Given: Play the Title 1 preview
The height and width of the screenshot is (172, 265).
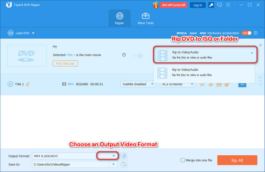Looking at the screenshot, I should [10, 84].
